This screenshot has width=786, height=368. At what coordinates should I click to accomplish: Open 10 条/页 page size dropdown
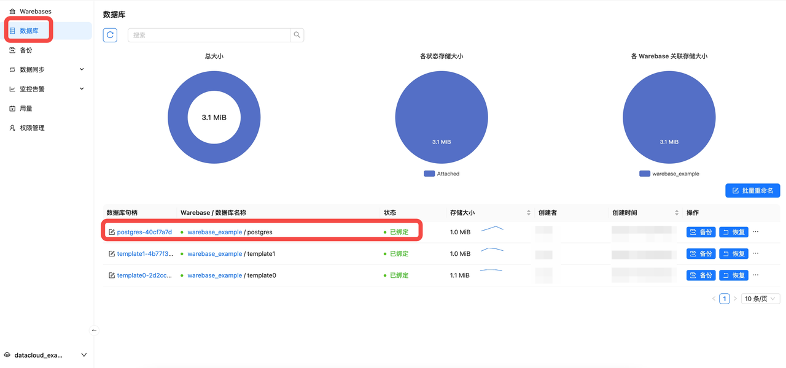[761, 299]
